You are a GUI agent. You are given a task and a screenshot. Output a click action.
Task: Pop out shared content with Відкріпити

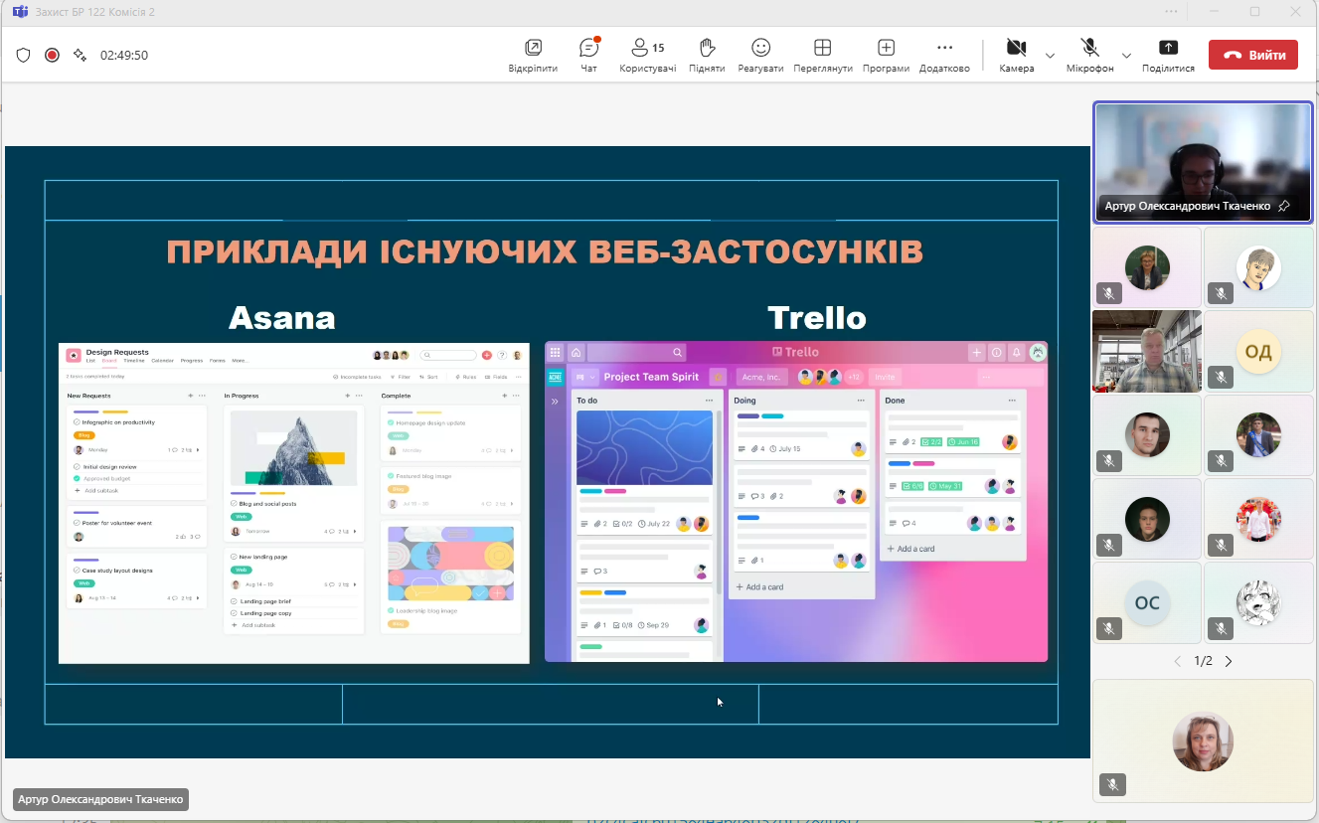coord(533,56)
